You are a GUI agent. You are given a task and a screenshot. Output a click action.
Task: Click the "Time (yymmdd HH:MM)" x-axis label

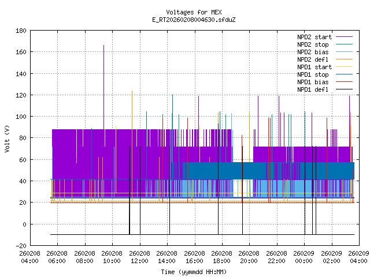coord(194,272)
